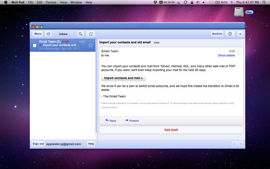Image resolution: width=270 pixels, height=169 pixels.
Task: Click the Bluetooth menu bar icon
Action: [x=232, y=2]
